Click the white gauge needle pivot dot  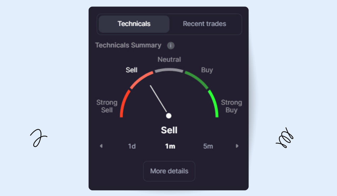click(x=169, y=116)
